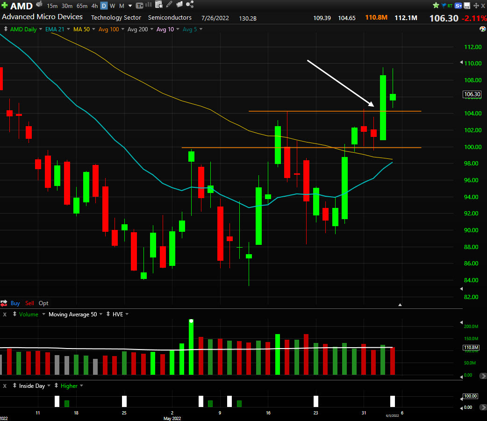The image size is (487, 421).
Task: Click the AMD ticker symbol
Action: (x=21, y=6)
